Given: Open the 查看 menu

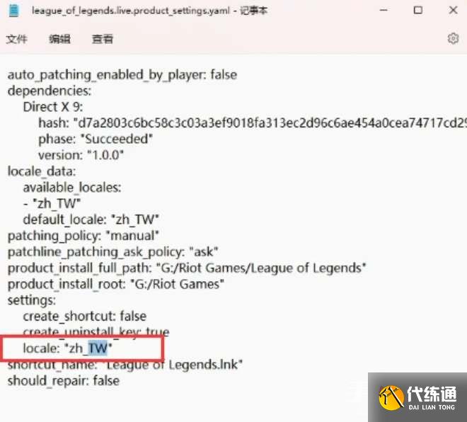Looking at the screenshot, I should (x=103, y=39).
